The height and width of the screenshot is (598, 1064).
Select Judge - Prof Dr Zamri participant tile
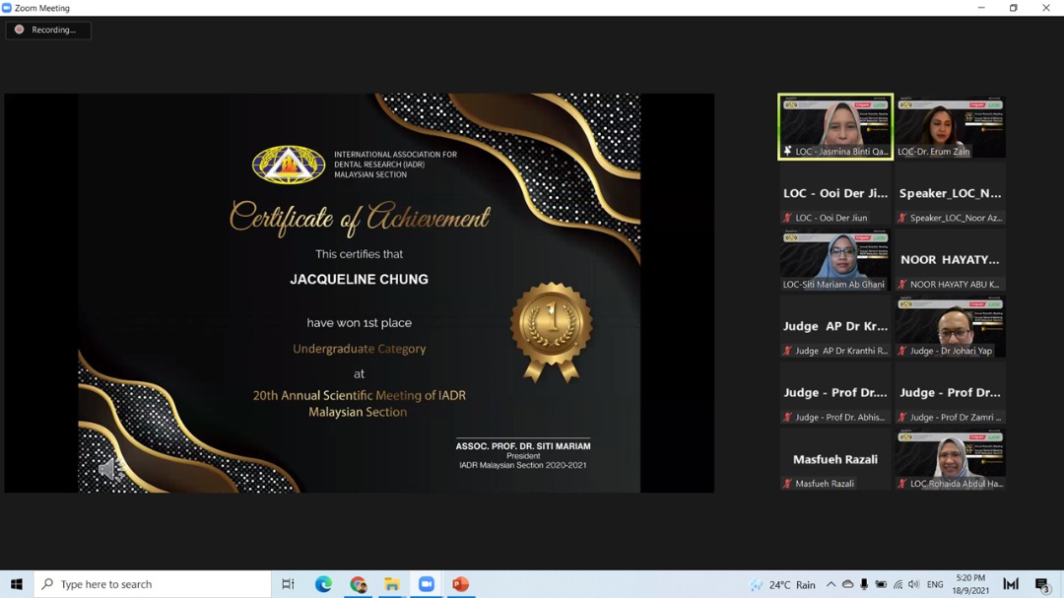pos(950,393)
